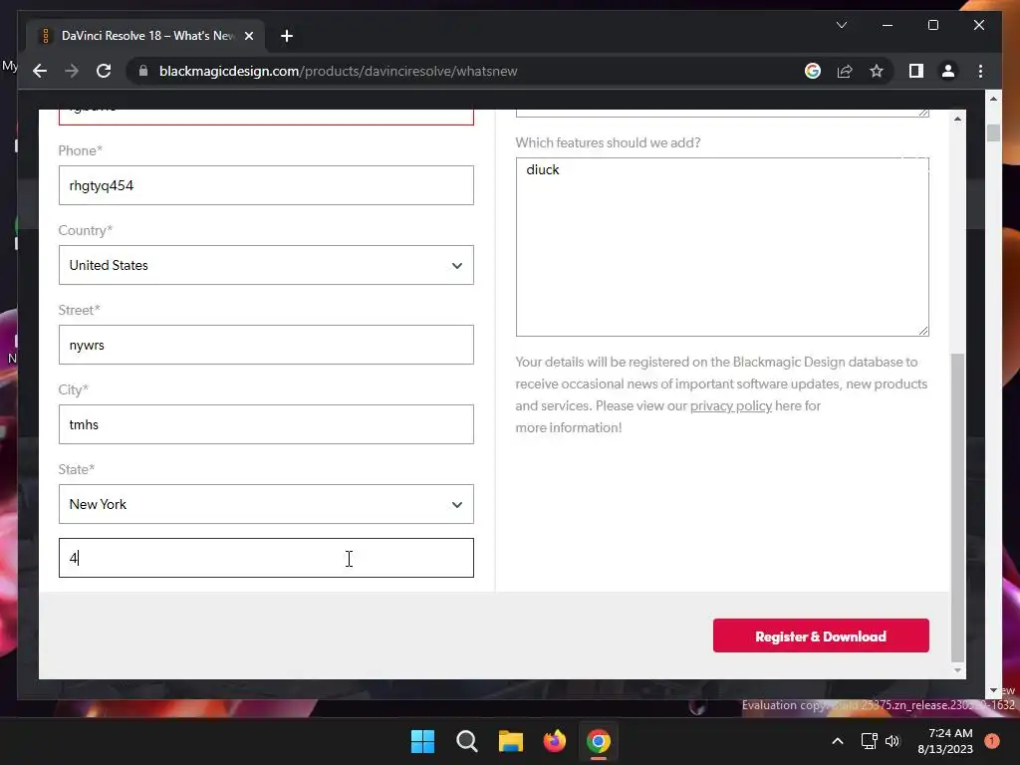Open Chrome profile menu
The height and width of the screenshot is (765, 1020).
click(948, 71)
